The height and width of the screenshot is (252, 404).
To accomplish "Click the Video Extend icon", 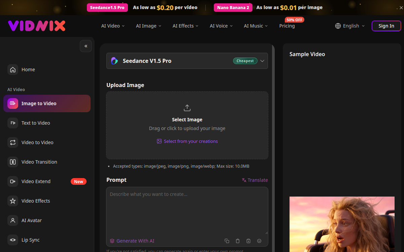I will [x=13, y=181].
